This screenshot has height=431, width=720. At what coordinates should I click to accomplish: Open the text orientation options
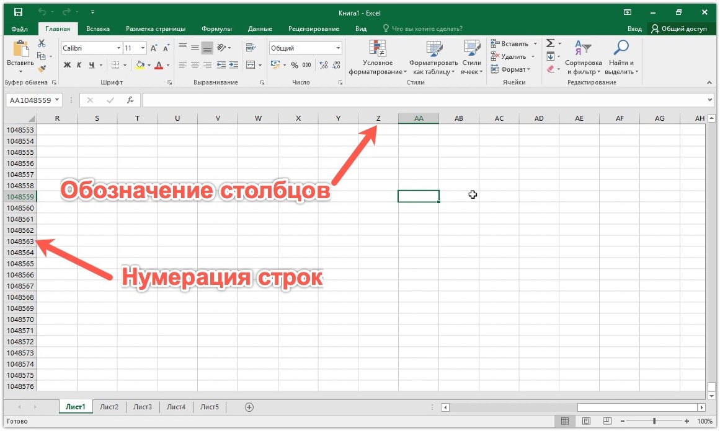coord(224,48)
